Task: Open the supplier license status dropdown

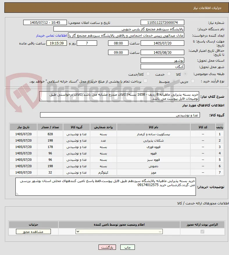Action: click(x=119, y=231)
